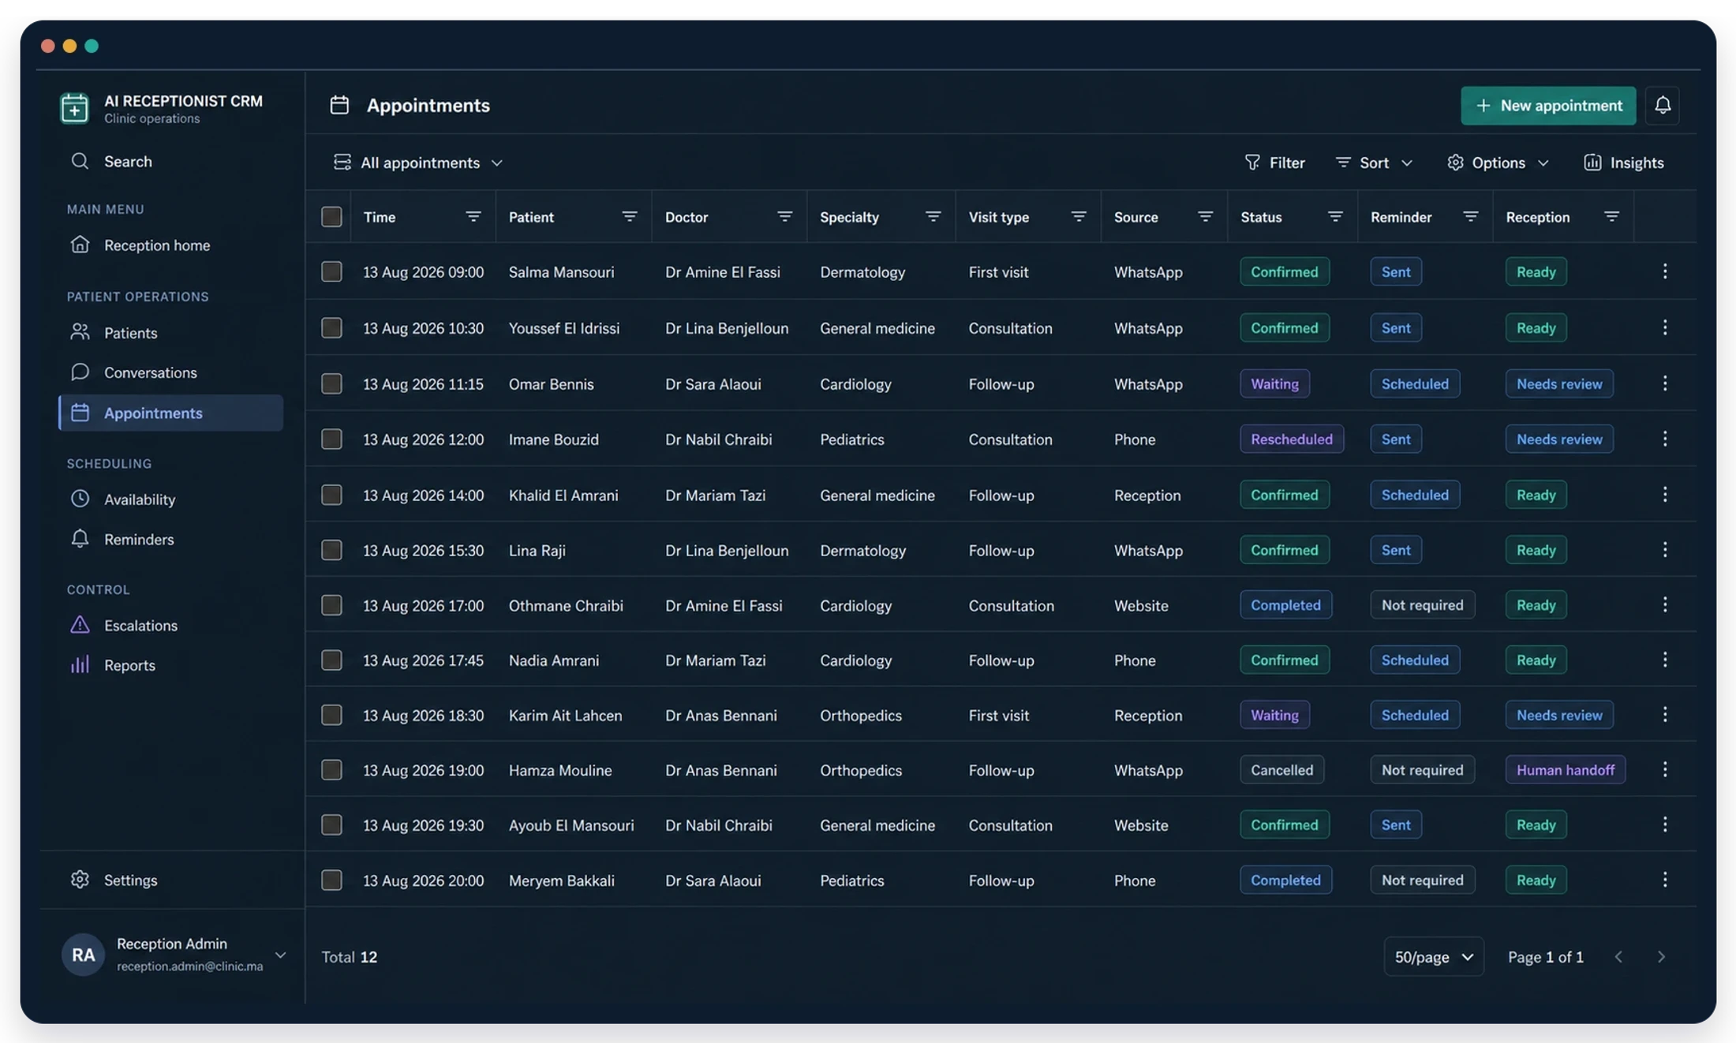1736x1043 pixels.
Task: Open row actions for Hamza Mouline
Action: pyautogui.click(x=1665, y=770)
